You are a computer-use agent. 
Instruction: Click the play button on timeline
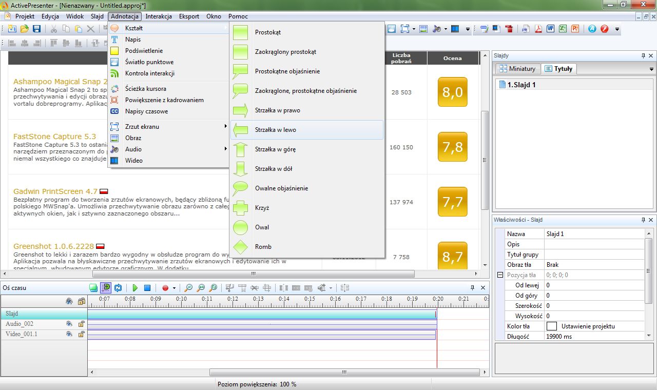[135, 288]
